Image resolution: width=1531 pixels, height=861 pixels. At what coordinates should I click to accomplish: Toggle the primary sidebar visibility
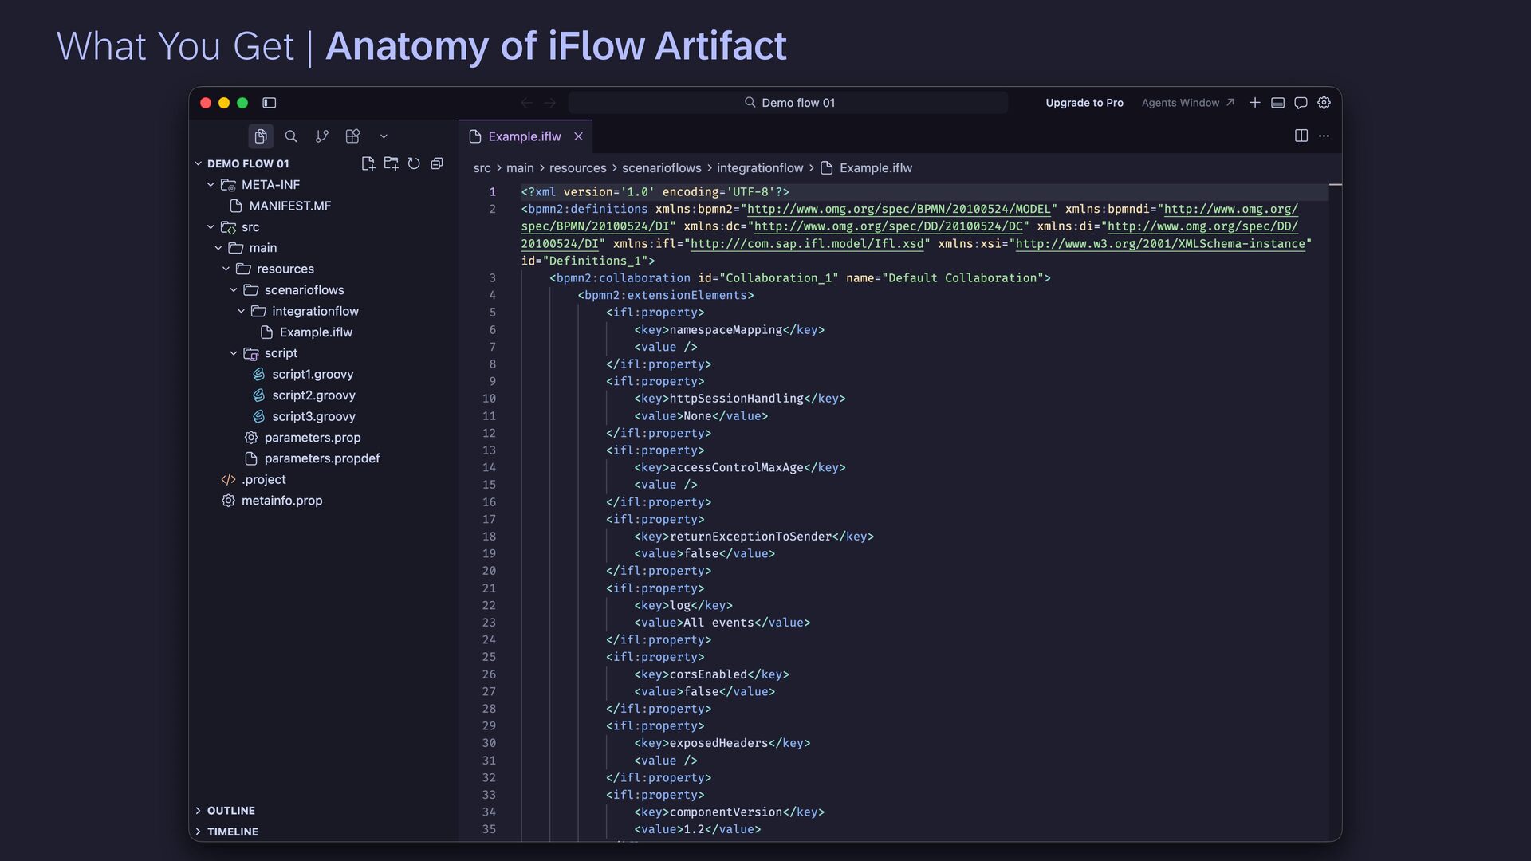(270, 103)
